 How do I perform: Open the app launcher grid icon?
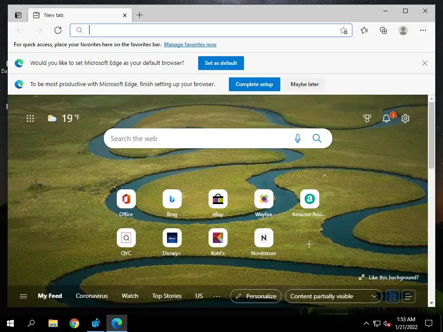[30, 118]
